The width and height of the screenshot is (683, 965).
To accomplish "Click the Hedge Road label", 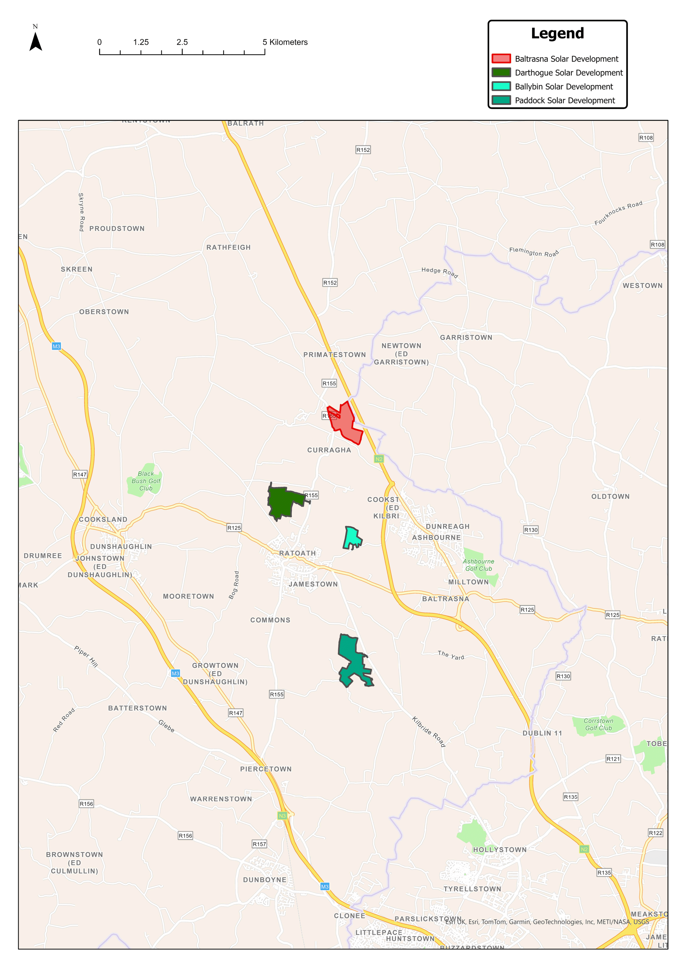I will coord(440,273).
